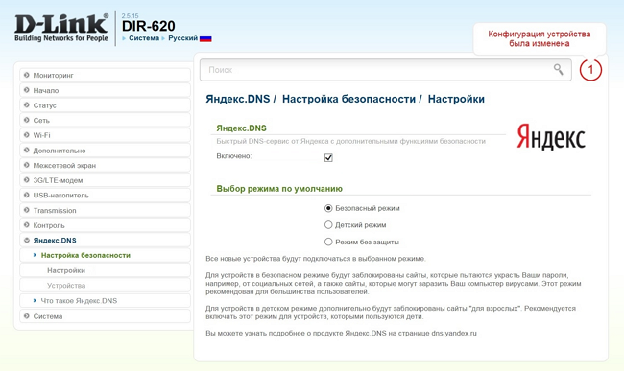This screenshot has width=624, height=371.
Task: Click the Поиск search input field
Action: pos(385,70)
